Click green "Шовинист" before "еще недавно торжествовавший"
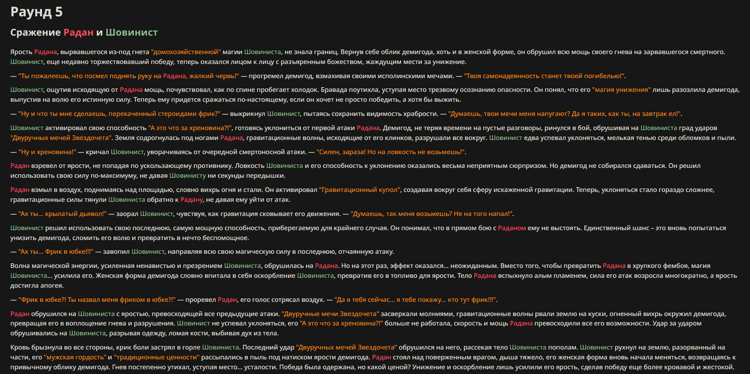The width and height of the screenshot is (750, 374). click(x=27, y=62)
